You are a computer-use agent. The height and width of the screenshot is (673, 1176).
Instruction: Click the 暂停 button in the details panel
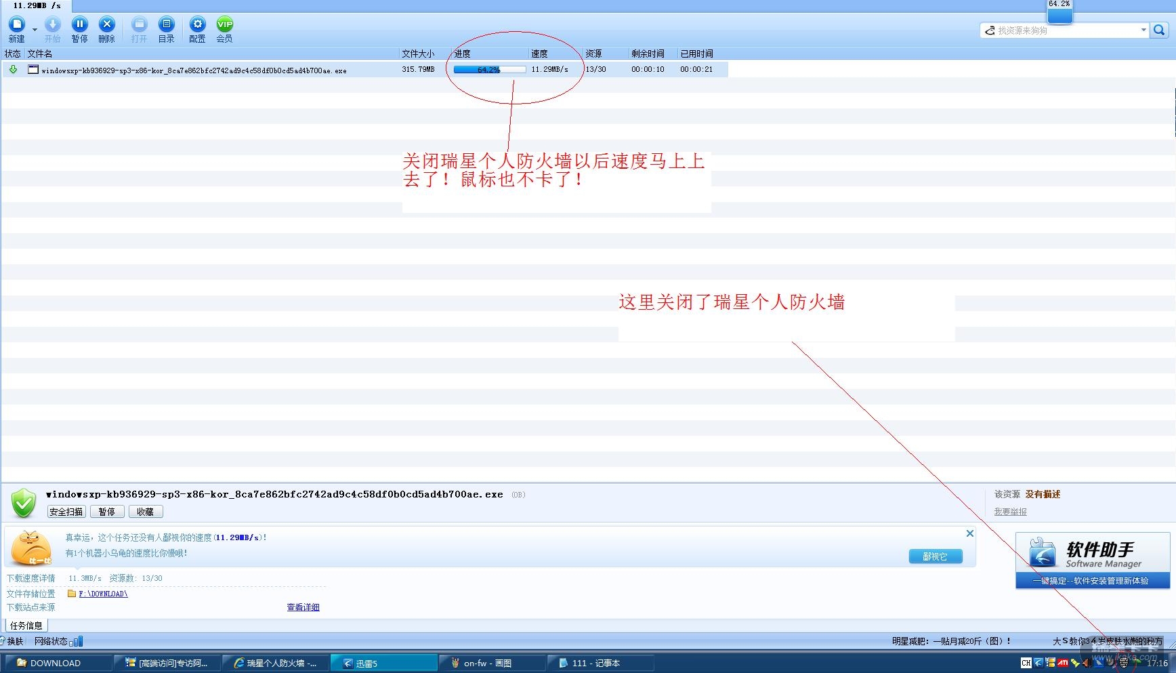[x=106, y=512]
